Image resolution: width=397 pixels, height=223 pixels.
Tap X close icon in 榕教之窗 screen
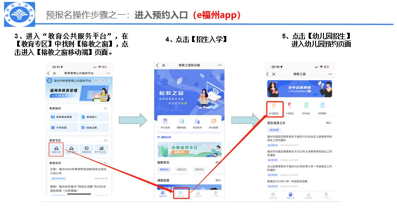[274, 74]
